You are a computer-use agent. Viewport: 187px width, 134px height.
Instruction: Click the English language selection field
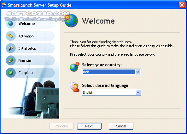point(111,92)
